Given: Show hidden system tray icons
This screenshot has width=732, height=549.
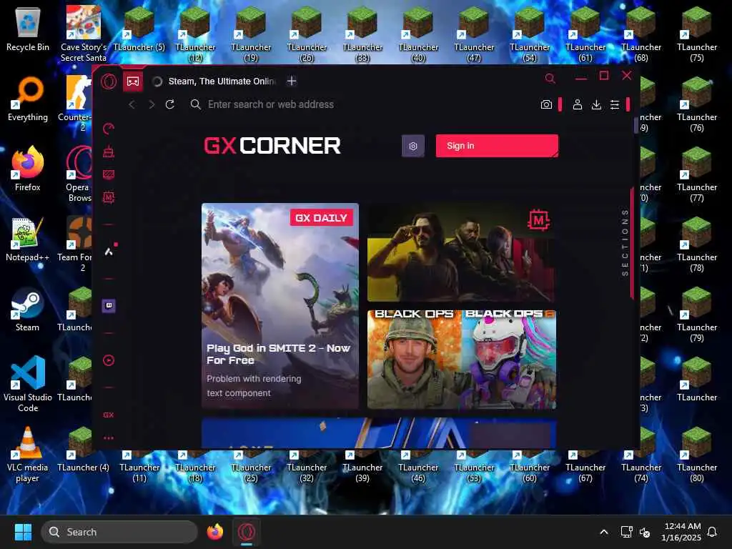Looking at the screenshot, I should (603, 532).
